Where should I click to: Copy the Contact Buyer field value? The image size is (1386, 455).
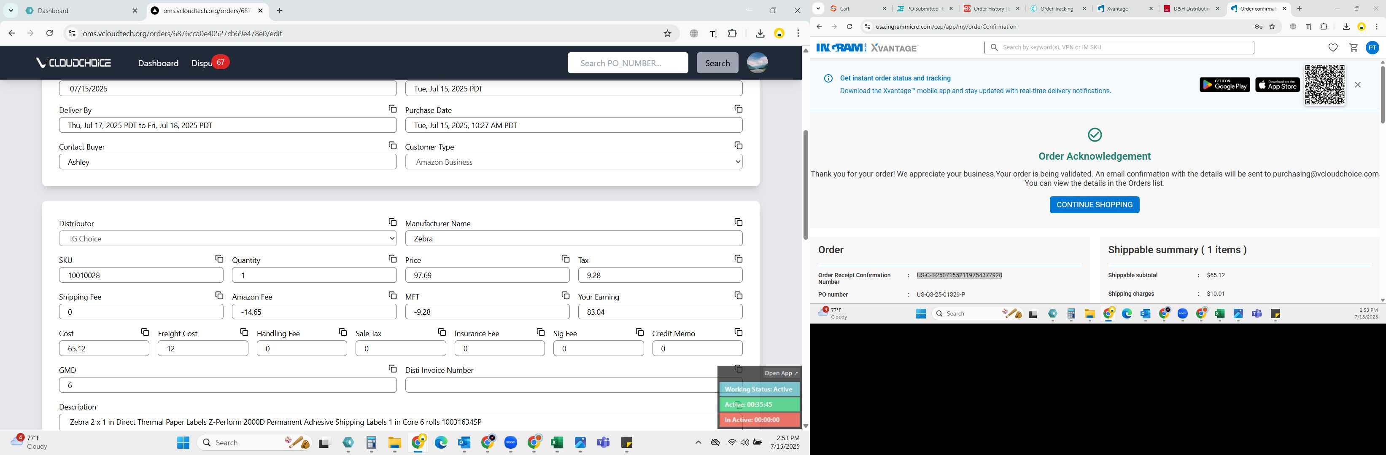tap(392, 146)
